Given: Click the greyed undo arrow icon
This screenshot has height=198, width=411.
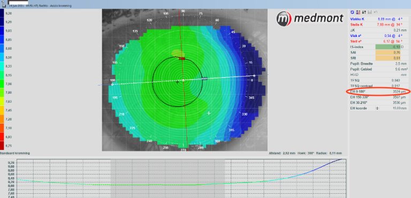Looking at the screenshot, I should click(376, 12).
